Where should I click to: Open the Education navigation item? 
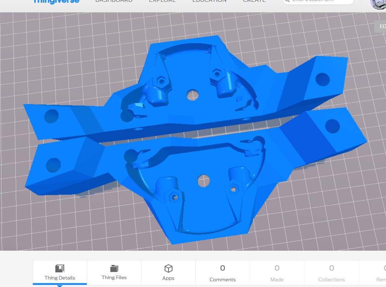coord(209,1)
